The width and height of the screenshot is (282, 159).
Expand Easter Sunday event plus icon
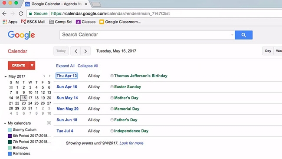112,87
